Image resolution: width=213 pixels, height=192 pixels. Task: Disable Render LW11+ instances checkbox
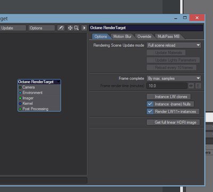[x=150, y=112]
